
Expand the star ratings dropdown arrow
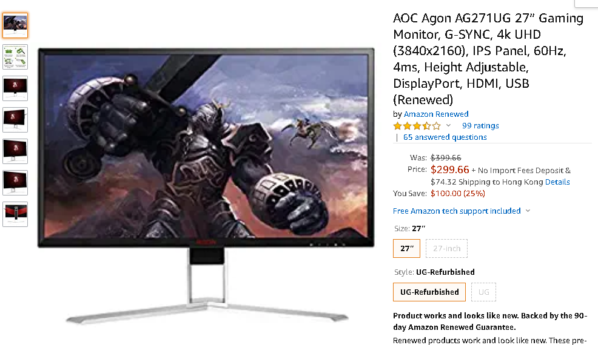point(449,126)
